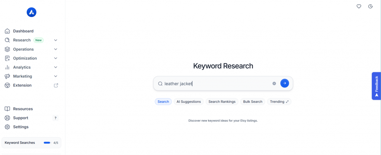Image resolution: width=381 pixels, height=155 pixels.
Task: Click the Extension external link icon
Action: (x=56, y=85)
